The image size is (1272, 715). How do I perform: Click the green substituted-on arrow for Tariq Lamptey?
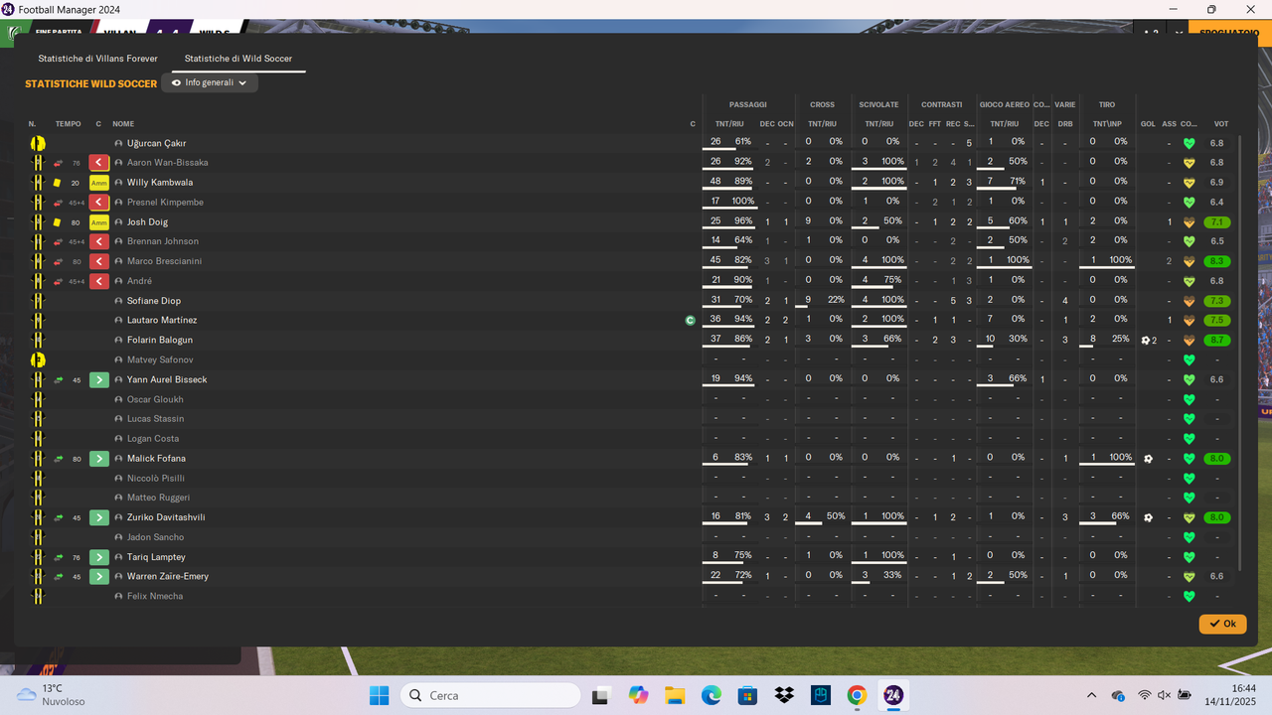pos(98,557)
